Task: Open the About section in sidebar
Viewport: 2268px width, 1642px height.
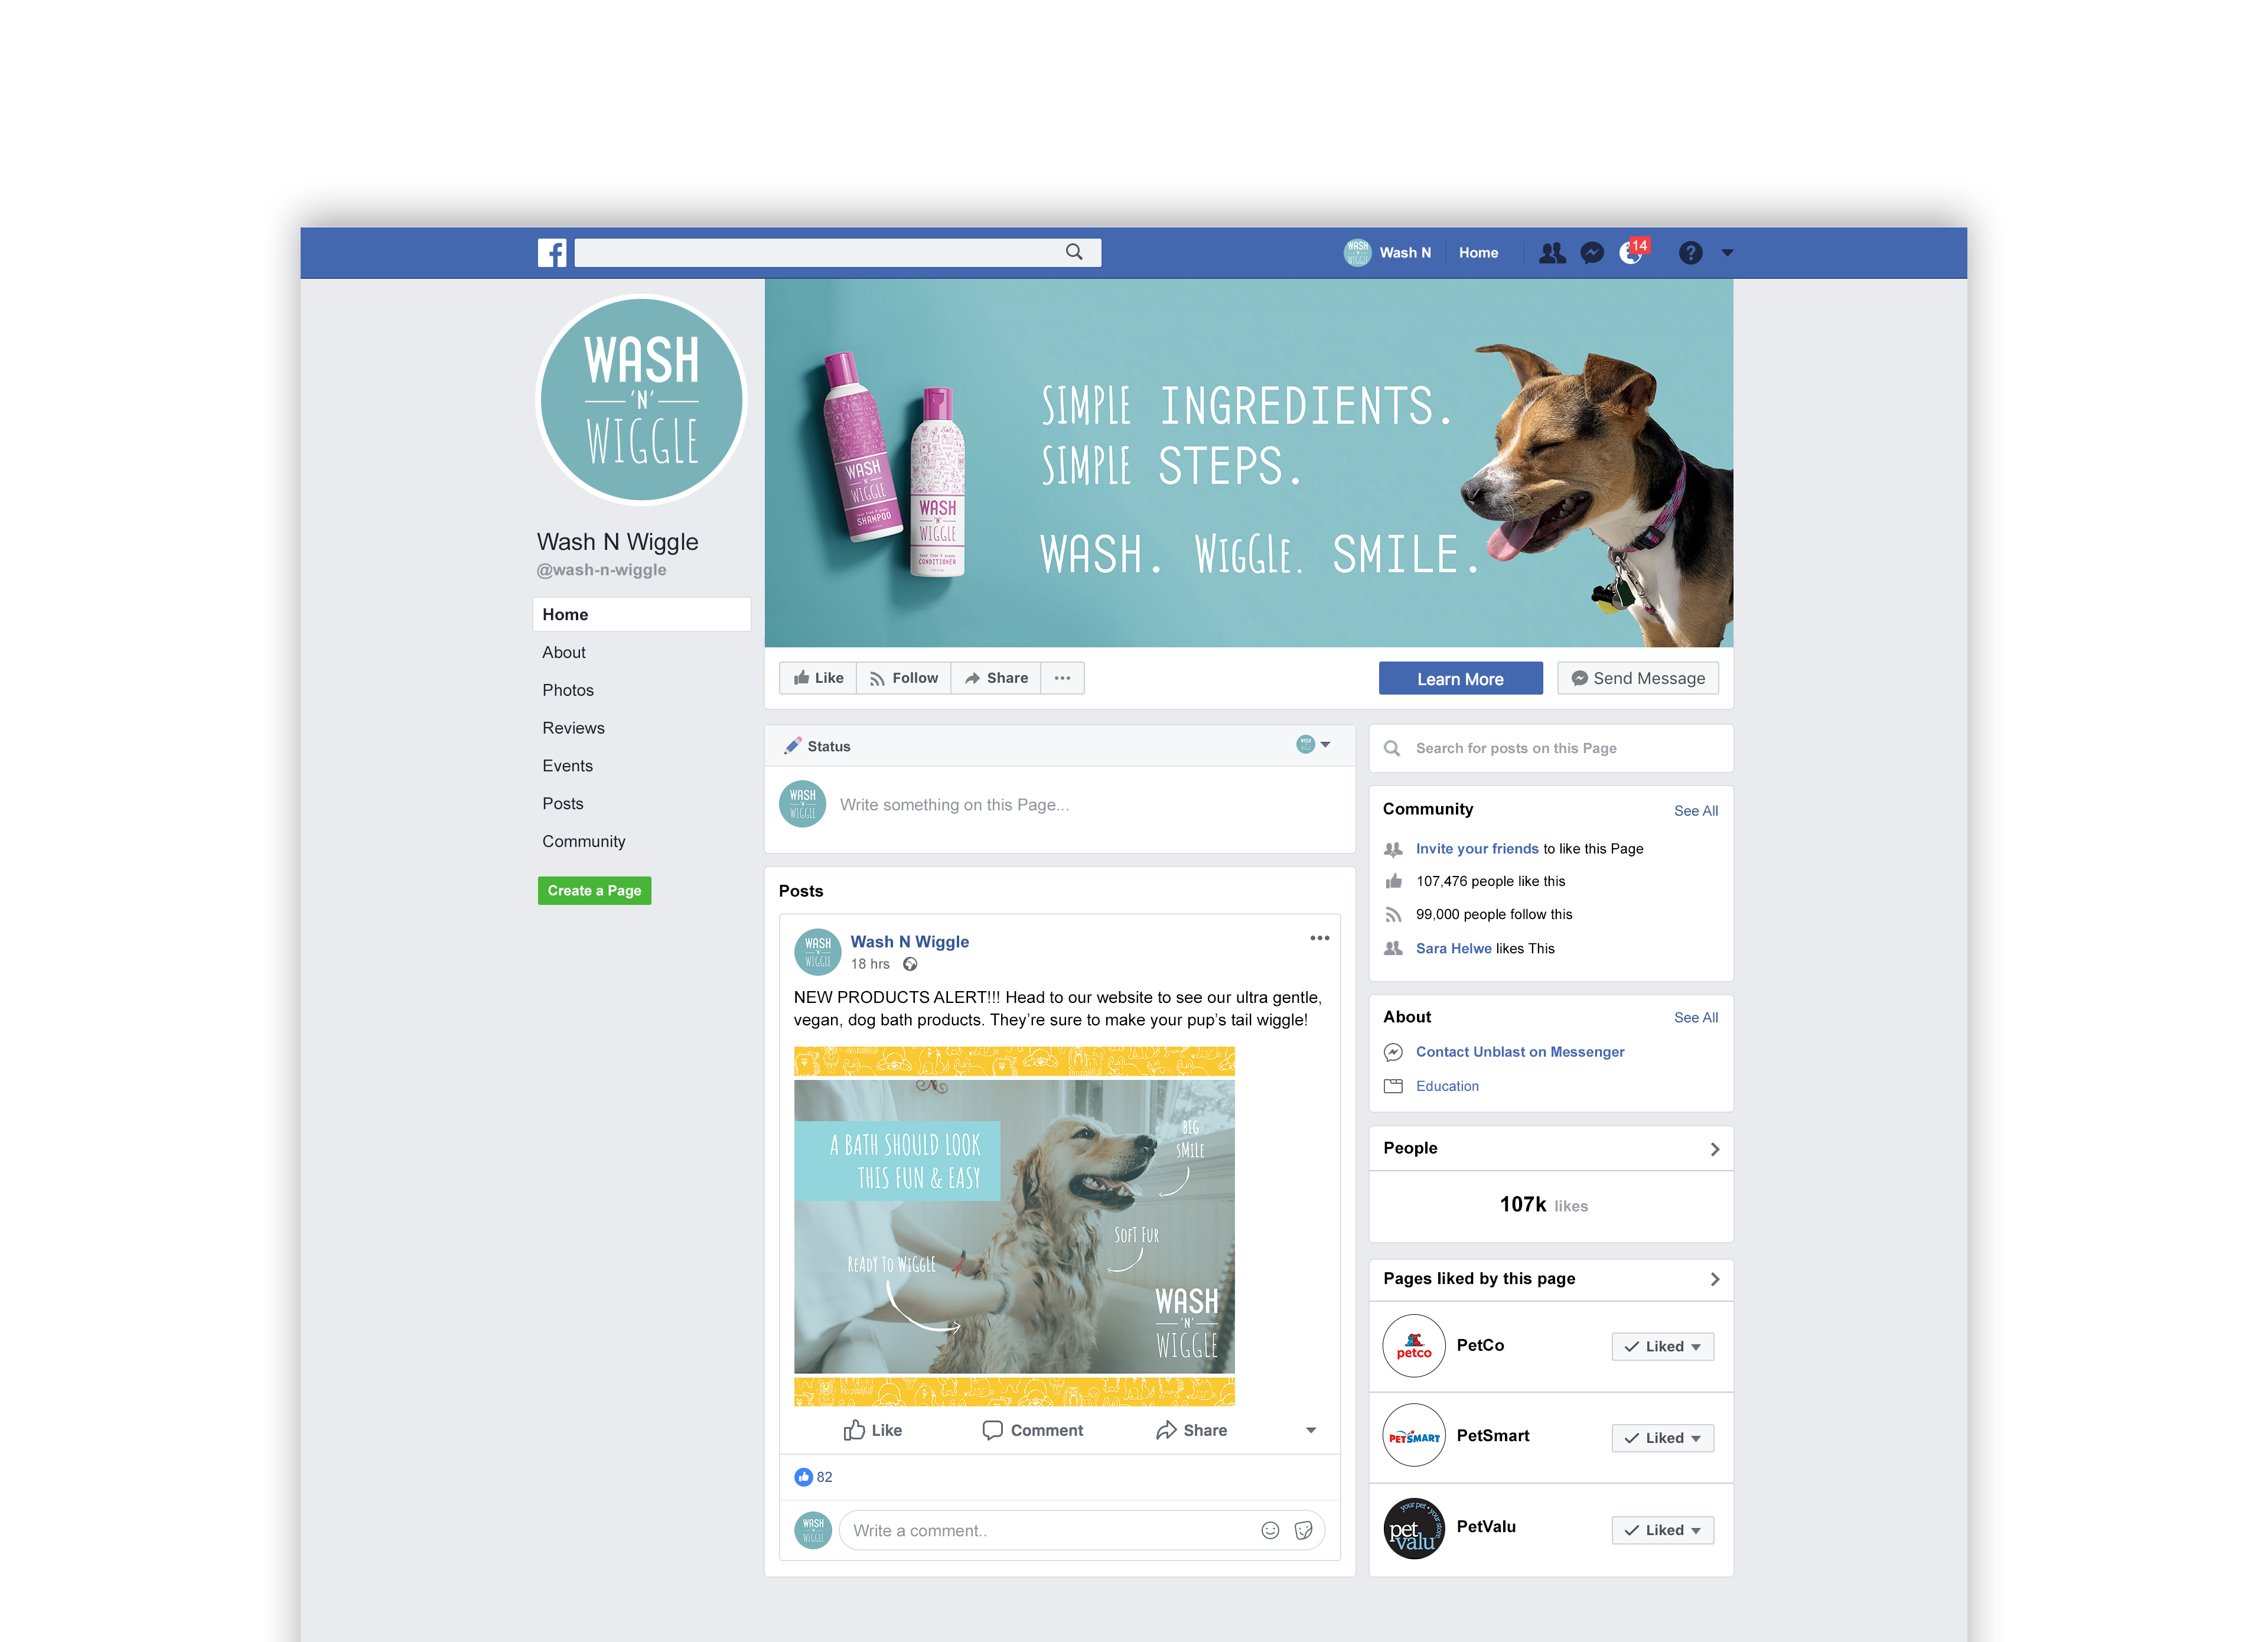Action: click(564, 652)
